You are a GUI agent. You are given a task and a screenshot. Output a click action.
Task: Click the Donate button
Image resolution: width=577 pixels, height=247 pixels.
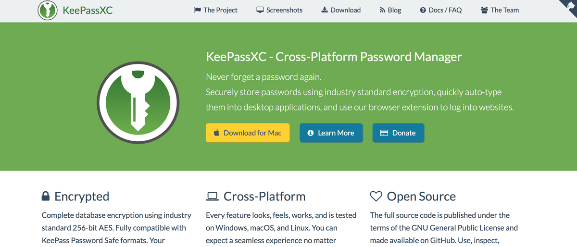pos(398,133)
